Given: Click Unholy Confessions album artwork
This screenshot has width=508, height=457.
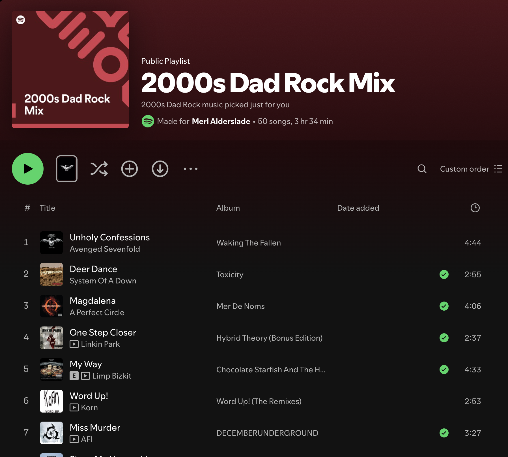Looking at the screenshot, I should pos(51,243).
